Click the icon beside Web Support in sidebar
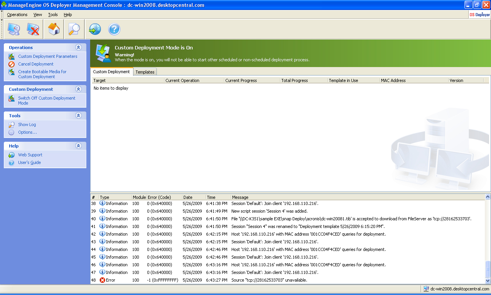 pyautogui.click(x=12, y=155)
